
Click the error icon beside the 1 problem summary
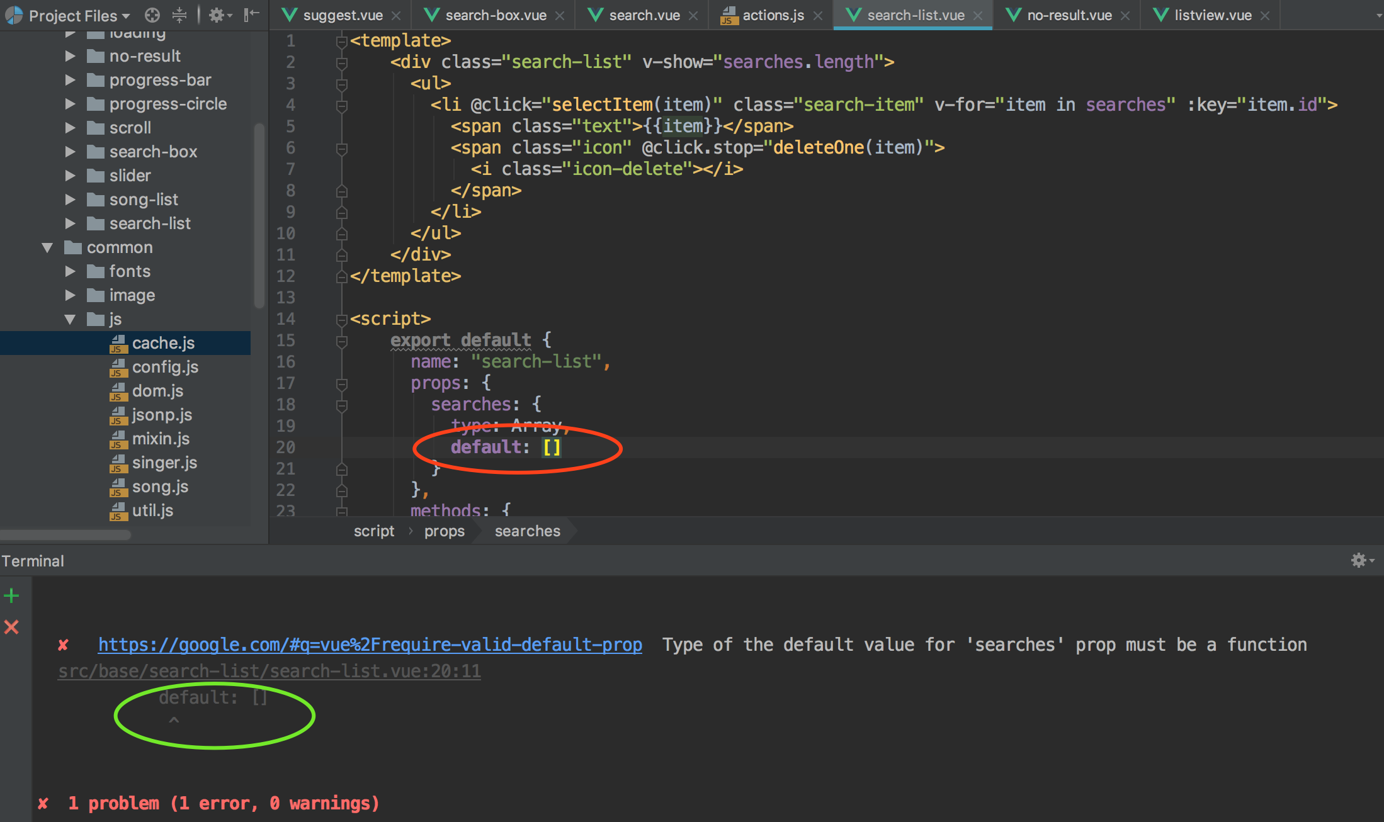coord(42,803)
